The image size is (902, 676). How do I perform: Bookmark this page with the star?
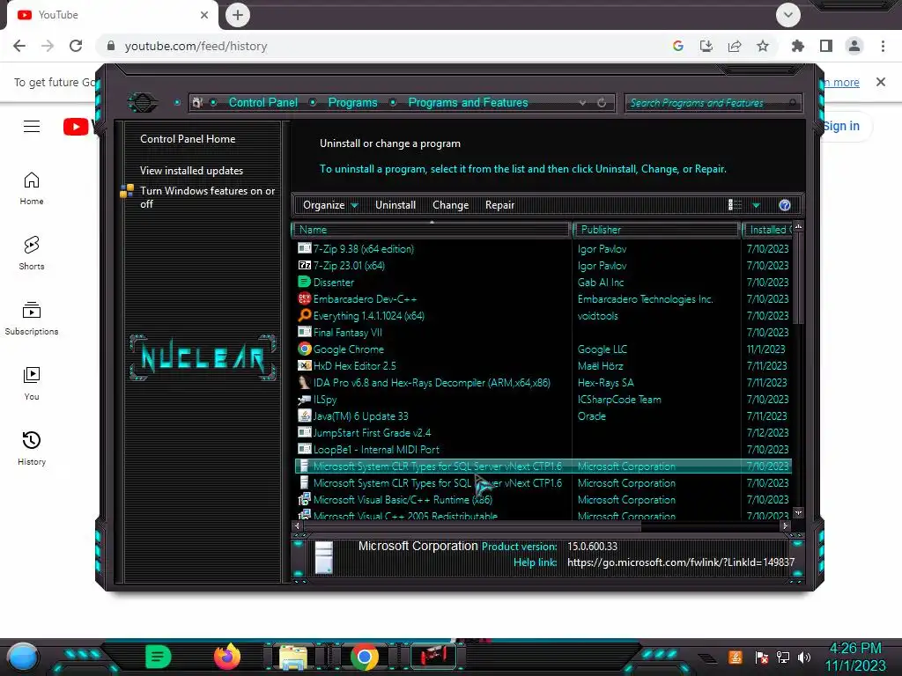[763, 46]
